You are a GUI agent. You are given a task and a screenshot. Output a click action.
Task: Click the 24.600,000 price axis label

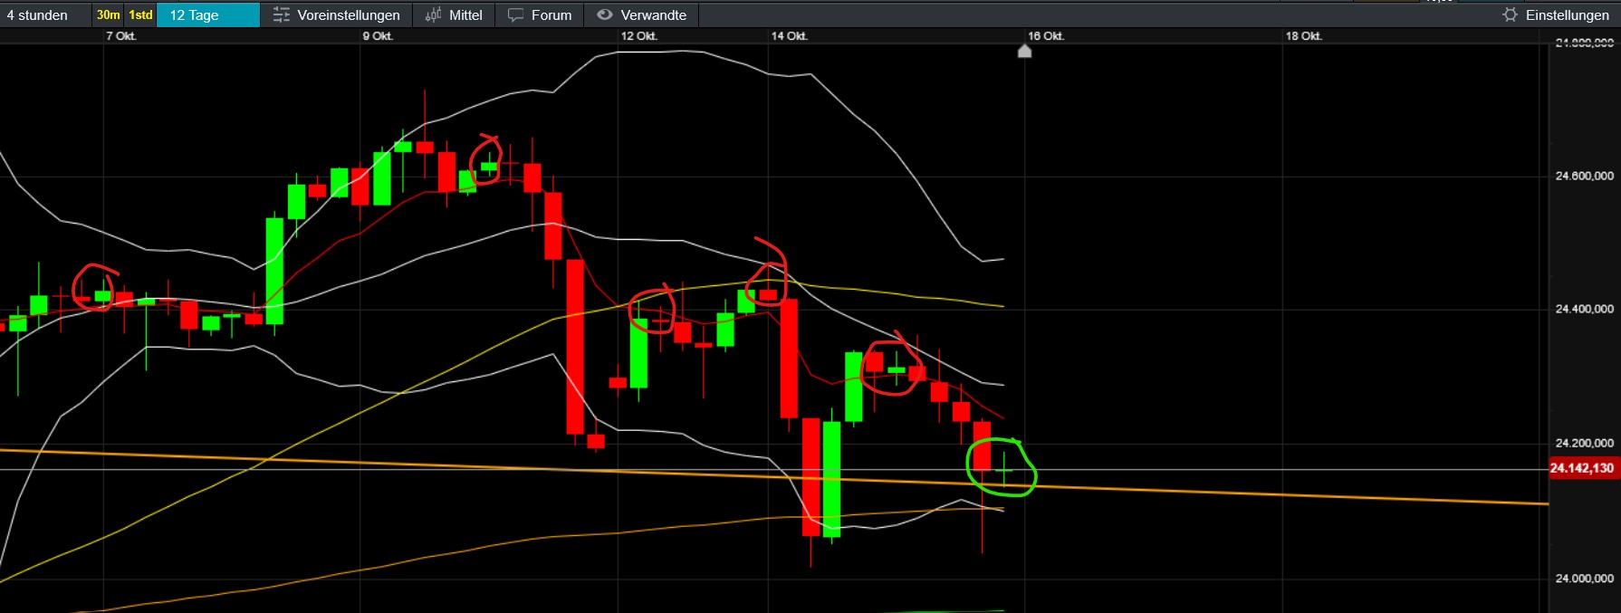point(1584,177)
